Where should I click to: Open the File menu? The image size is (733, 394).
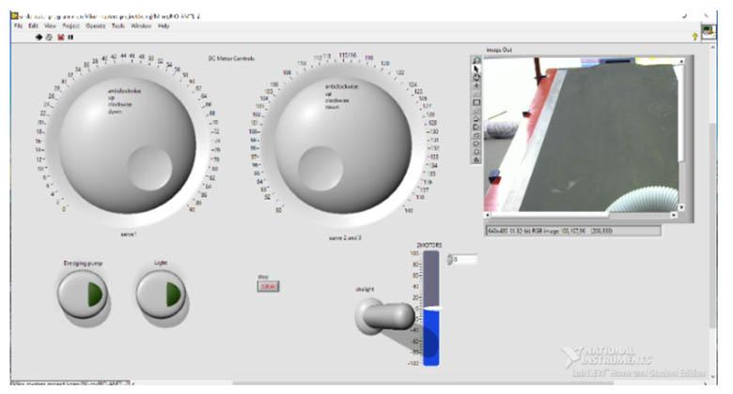click(x=18, y=25)
